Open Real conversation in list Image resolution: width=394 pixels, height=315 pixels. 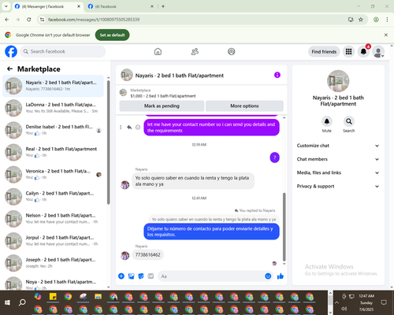(54, 152)
